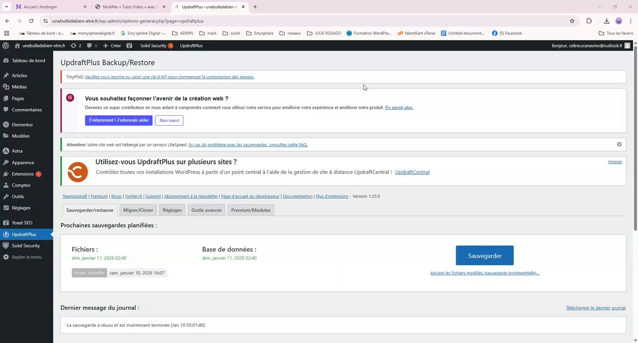Open the Bonjour user account menu
The image size is (638, 343).
pos(591,46)
